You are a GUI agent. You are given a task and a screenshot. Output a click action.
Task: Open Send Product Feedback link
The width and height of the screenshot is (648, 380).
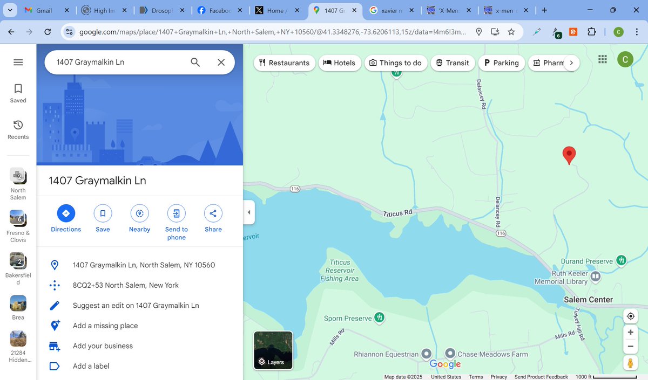pos(541,377)
